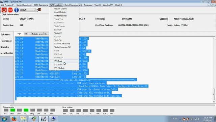Open the Window(W) menu

pos(108,5)
